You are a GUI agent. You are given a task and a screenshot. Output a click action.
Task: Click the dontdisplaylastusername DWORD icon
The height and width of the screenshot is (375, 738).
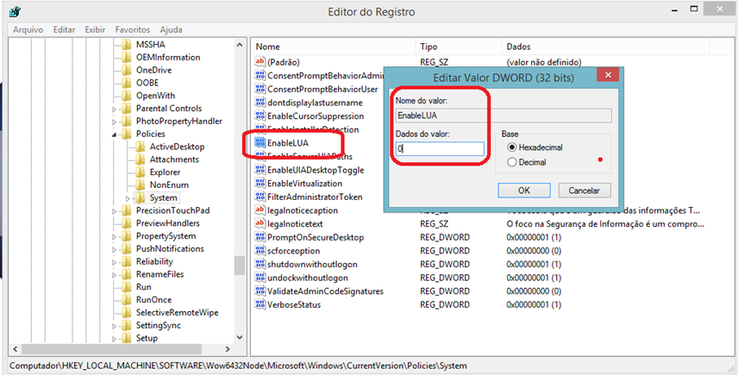point(260,102)
